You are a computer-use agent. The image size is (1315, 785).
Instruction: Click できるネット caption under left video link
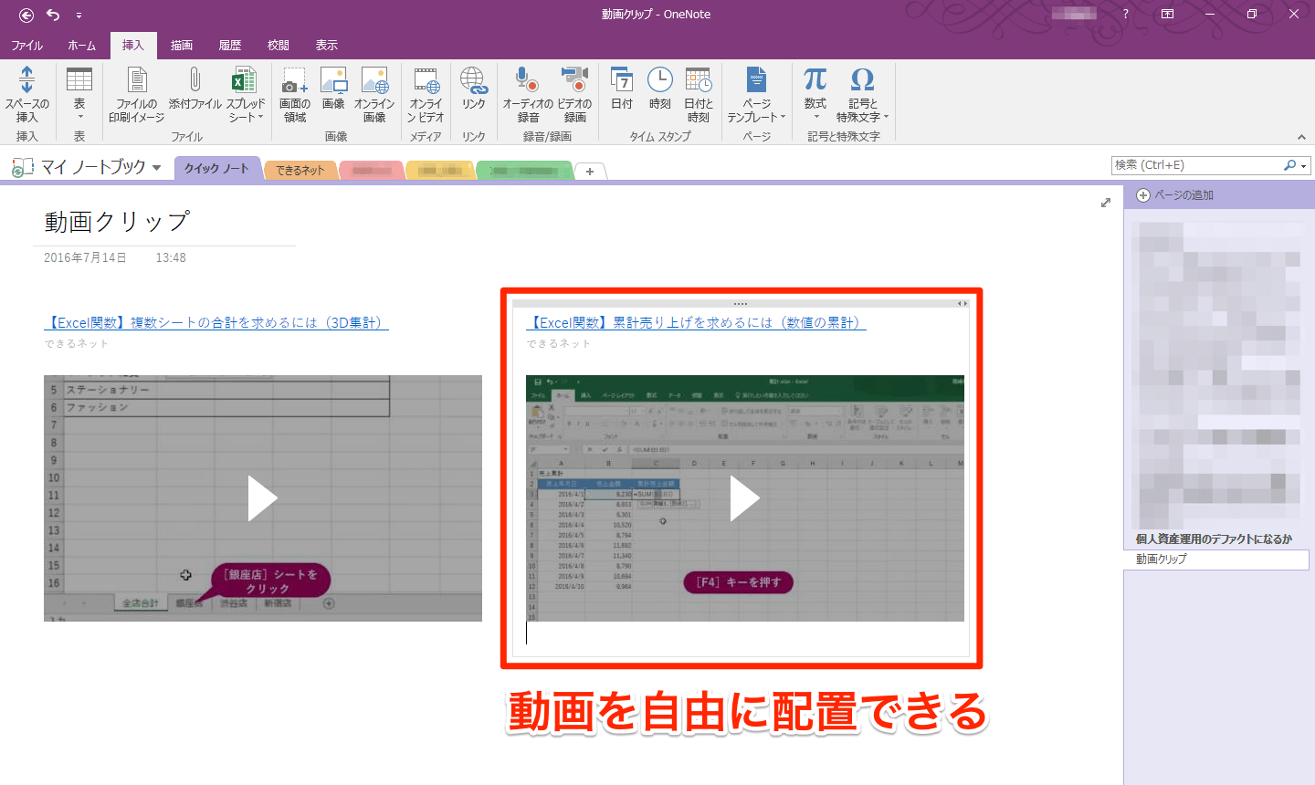[77, 344]
